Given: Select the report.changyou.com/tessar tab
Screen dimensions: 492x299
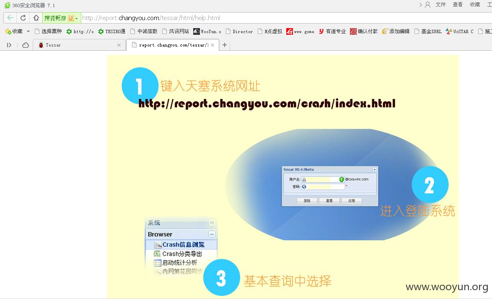Looking at the screenshot, I should coord(173,45).
